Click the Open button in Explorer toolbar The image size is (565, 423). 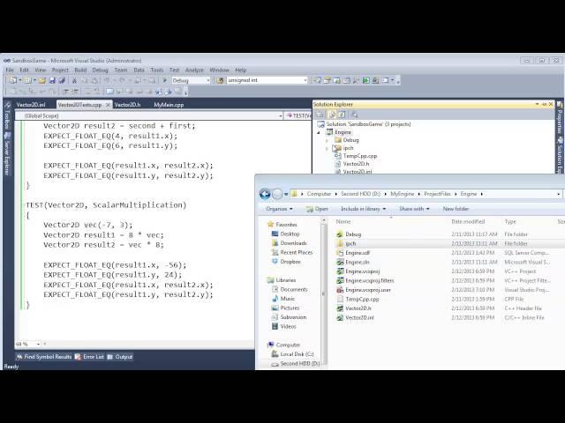317,209
